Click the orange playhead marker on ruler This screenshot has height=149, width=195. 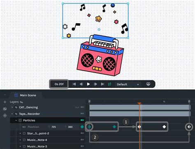pos(139,103)
